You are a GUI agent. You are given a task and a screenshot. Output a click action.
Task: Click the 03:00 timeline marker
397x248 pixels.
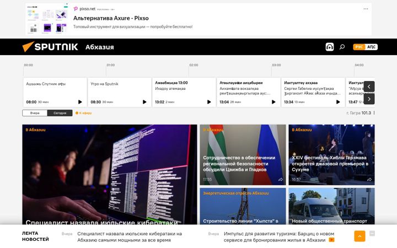pyautogui.click(x=276, y=65)
